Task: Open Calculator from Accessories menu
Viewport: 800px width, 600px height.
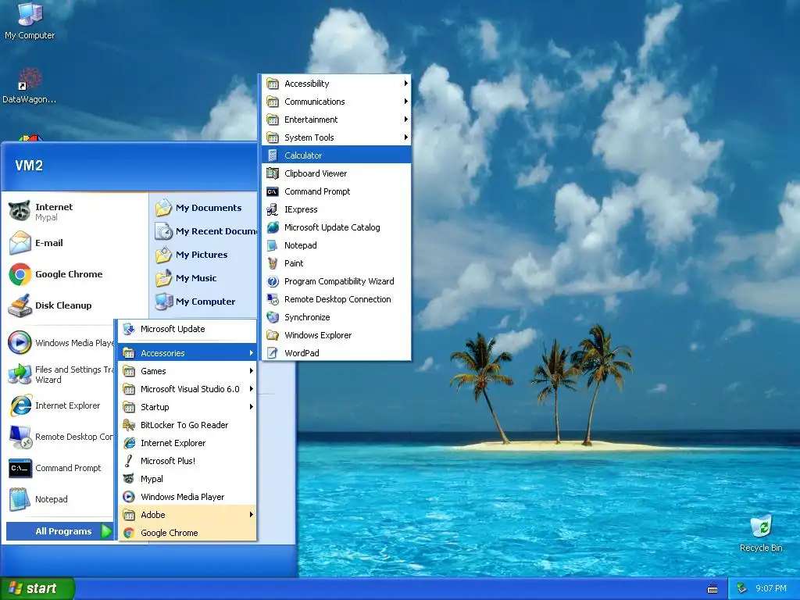Action: click(x=336, y=155)
